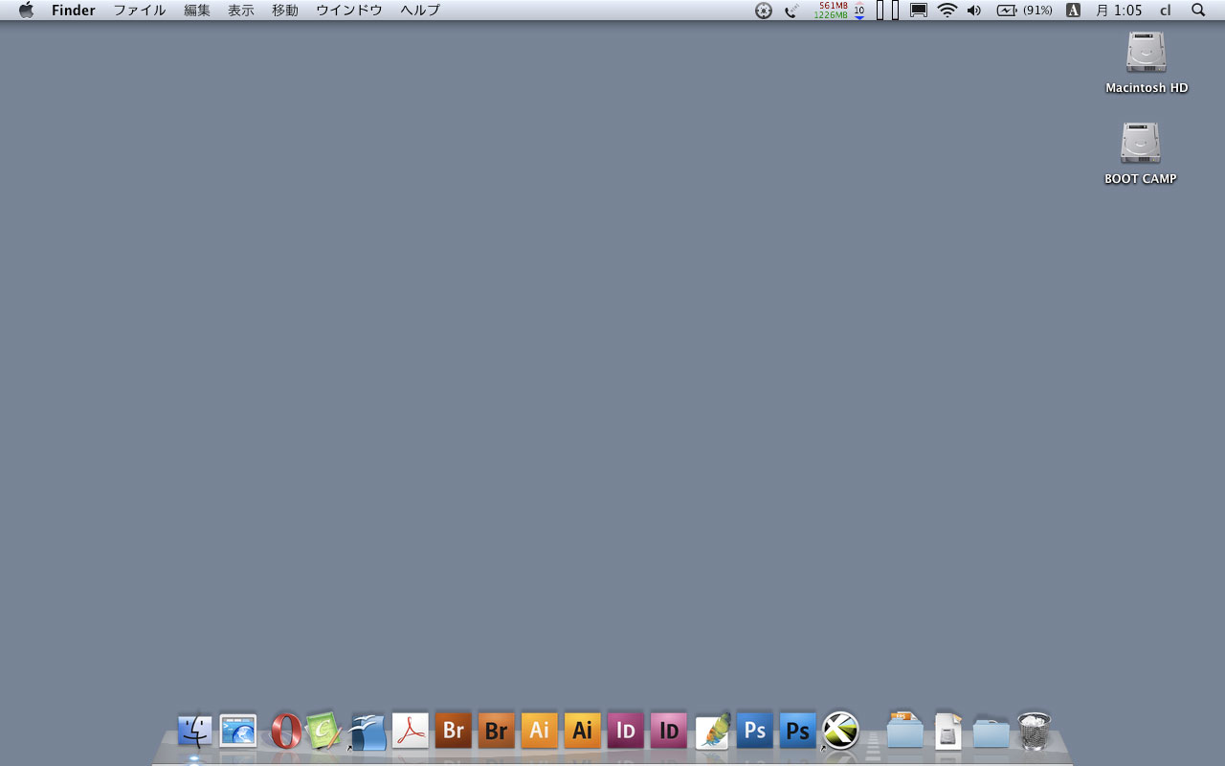Select the BOOT CAMP drive icon
This screenshot has width=1225, height=766.
click(x=1140, y=144)
